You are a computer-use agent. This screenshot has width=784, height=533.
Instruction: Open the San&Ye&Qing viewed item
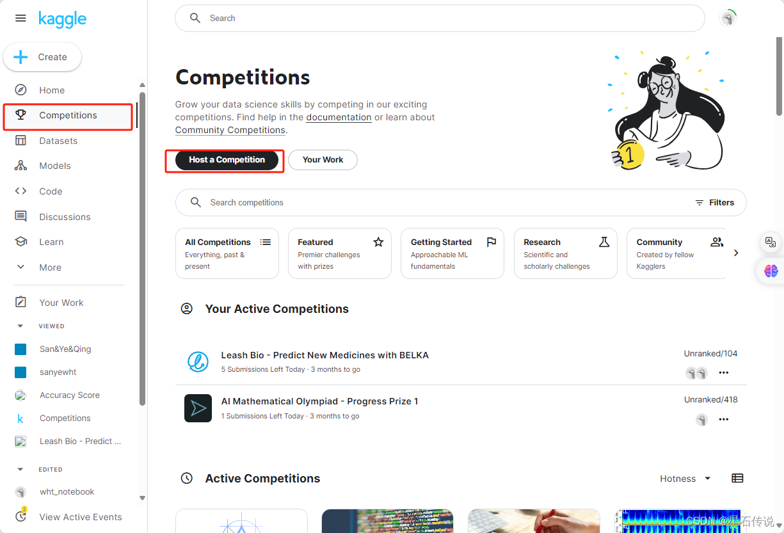click(65, 349)
